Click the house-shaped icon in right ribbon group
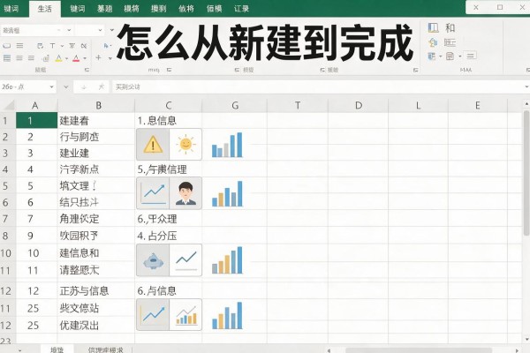The width and height of the screenshot is (530, 353). pos(433,42)
